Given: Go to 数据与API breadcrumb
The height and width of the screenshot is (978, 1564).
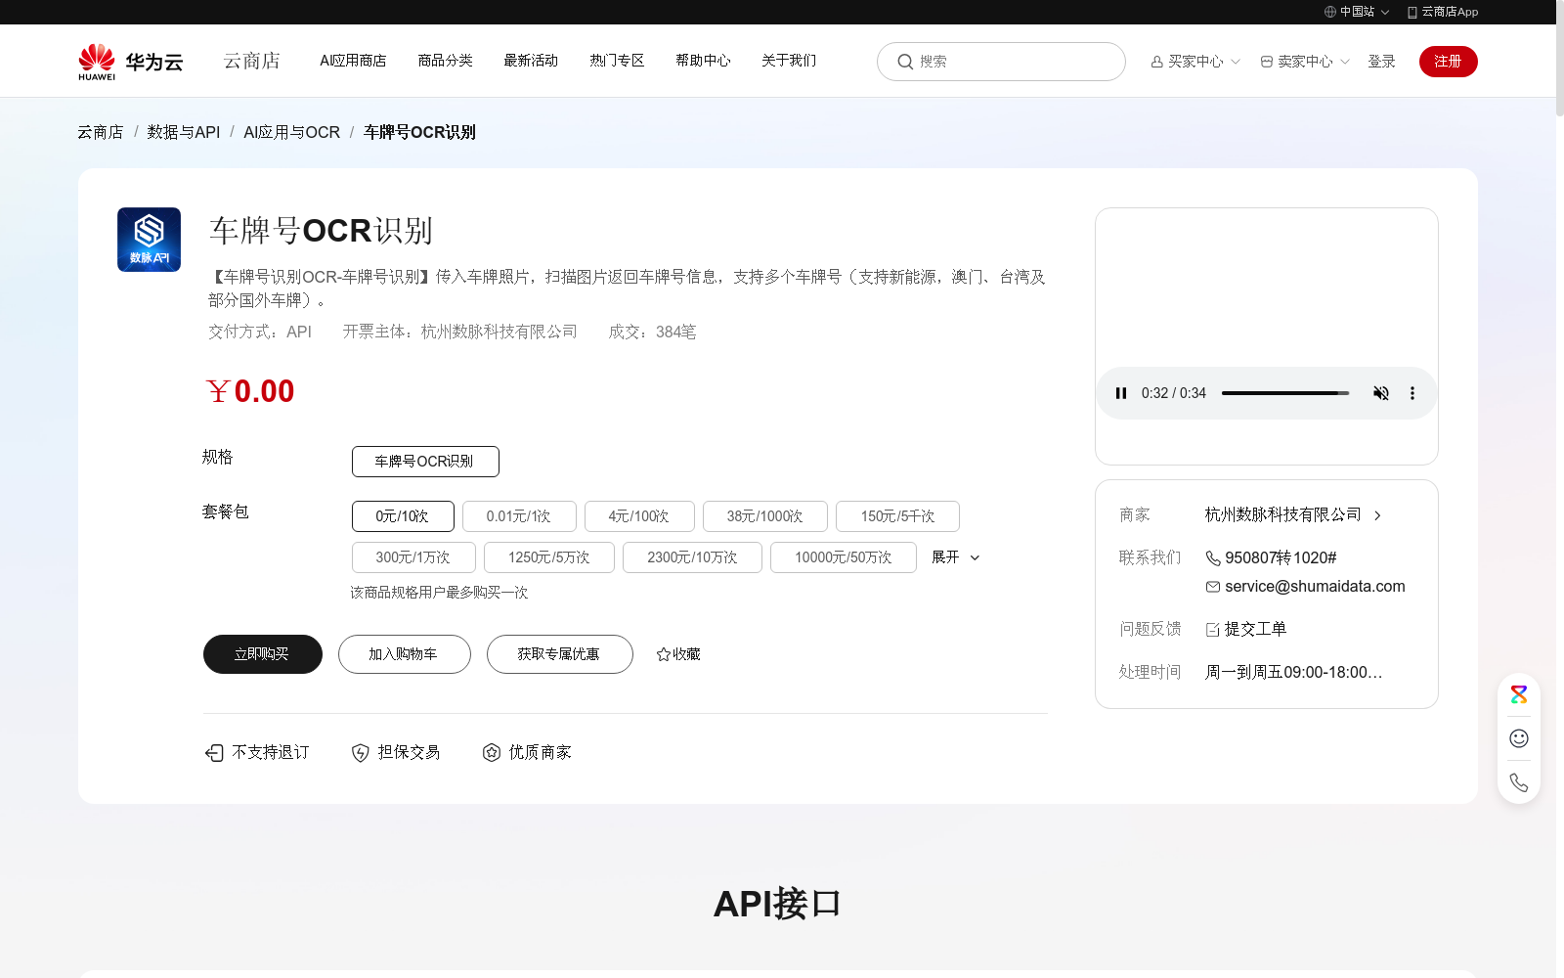Looking at the screenshot, I should 184,132.
